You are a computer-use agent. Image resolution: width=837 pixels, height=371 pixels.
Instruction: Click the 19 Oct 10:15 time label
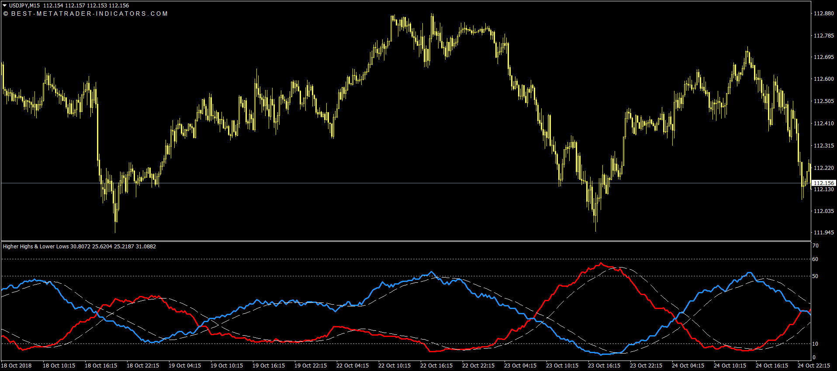[227, 366]
